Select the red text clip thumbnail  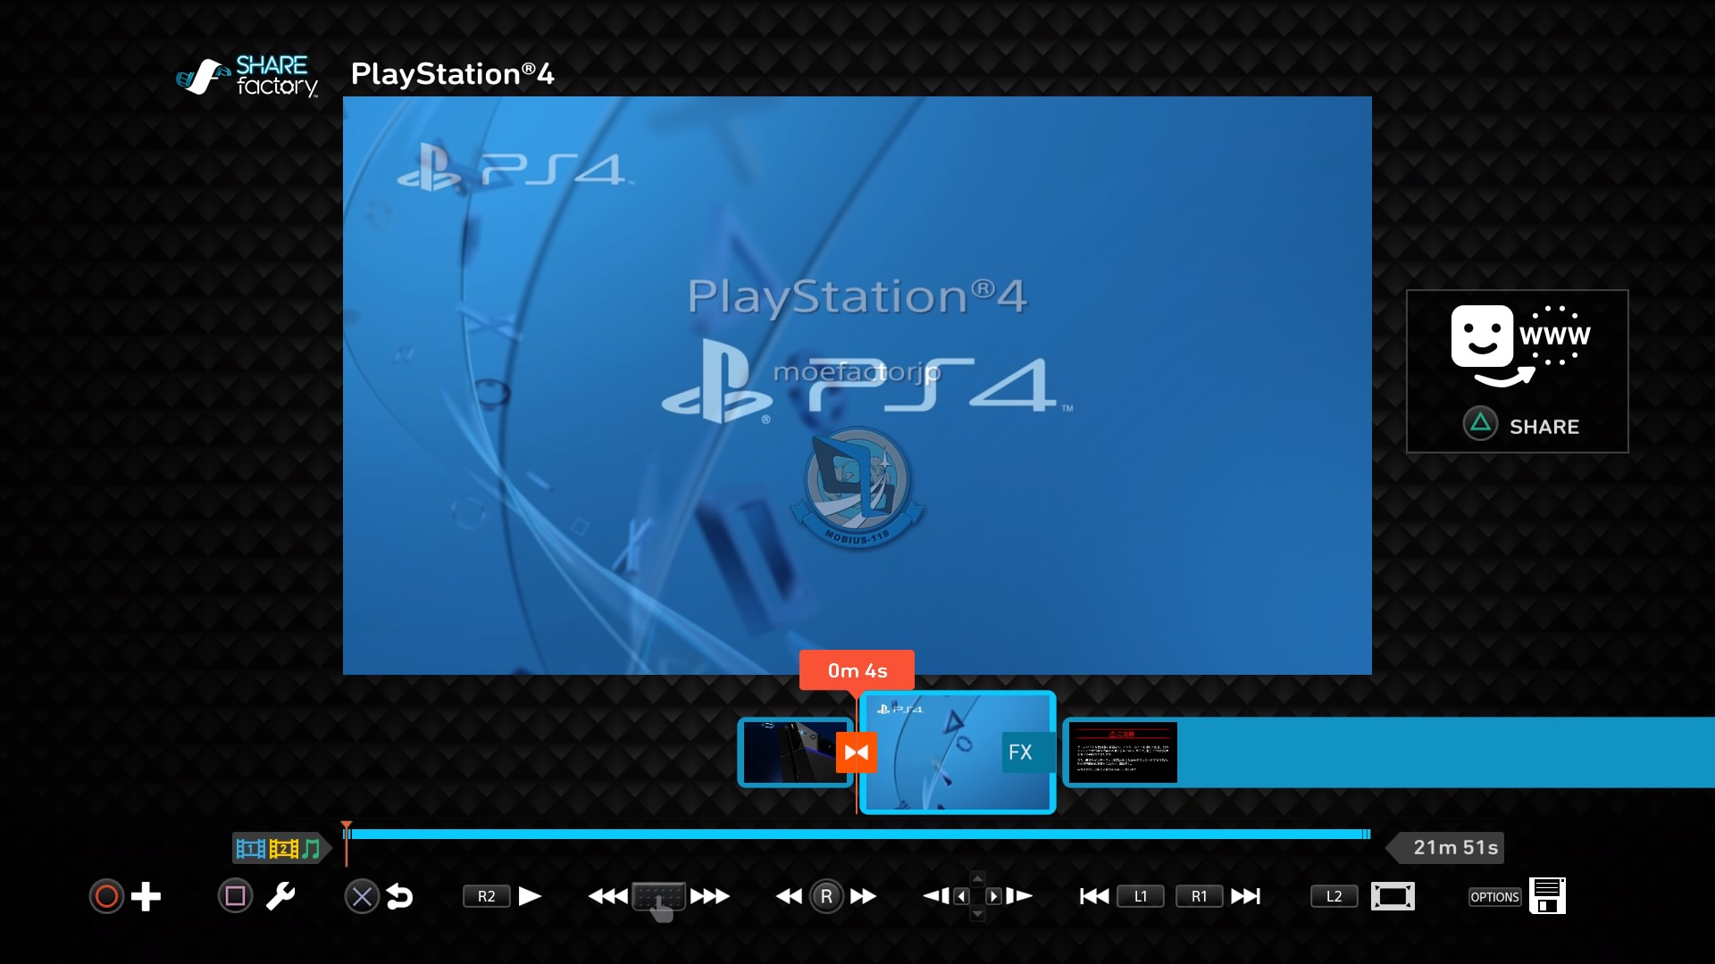pos(1123,752)
